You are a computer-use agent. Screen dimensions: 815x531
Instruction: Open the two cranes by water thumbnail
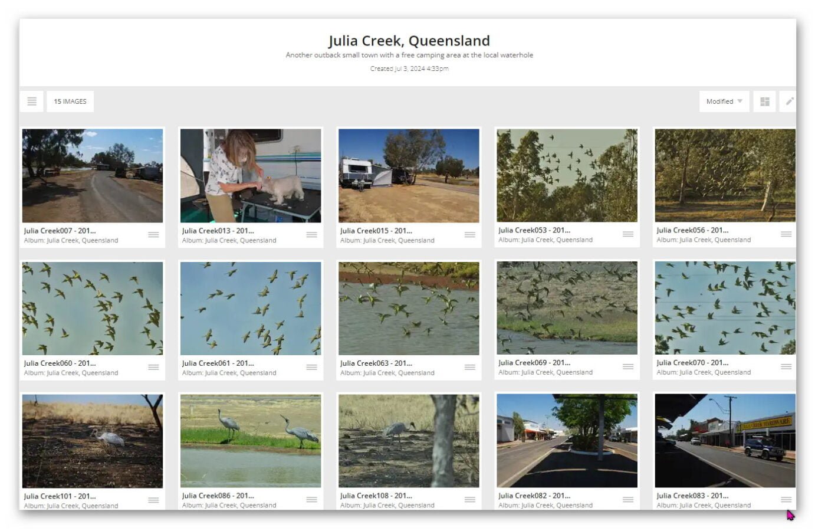click(x=251, y=440)
